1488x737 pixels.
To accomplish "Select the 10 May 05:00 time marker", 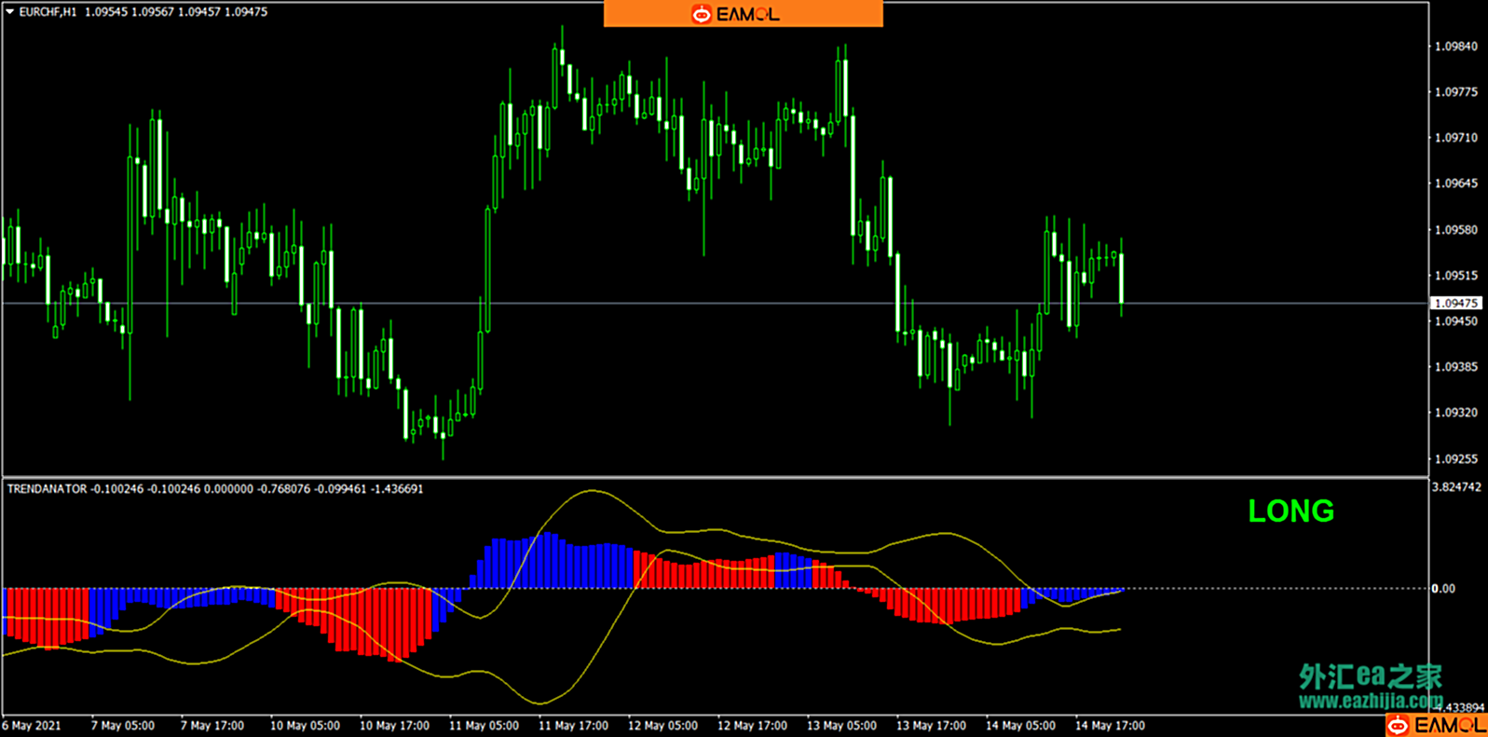I will coord(305,726).
